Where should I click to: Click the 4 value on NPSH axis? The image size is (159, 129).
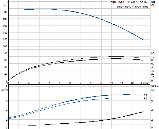click(x=152, y=110)
